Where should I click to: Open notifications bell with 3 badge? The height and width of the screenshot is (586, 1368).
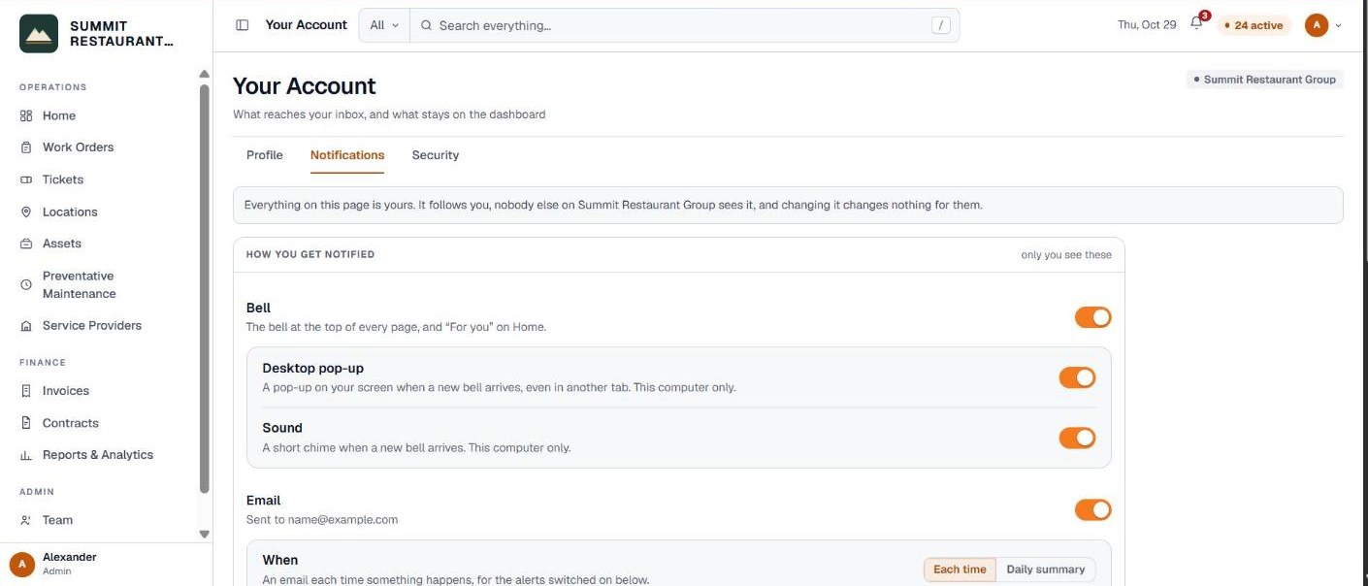(1197, 24)
